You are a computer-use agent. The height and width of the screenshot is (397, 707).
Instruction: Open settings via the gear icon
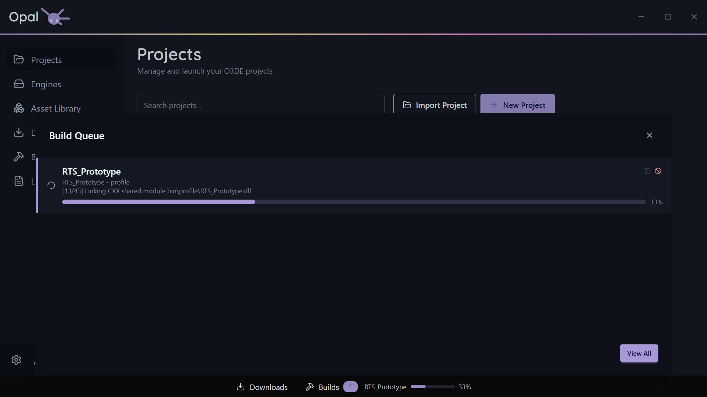(x=16, y=360)
